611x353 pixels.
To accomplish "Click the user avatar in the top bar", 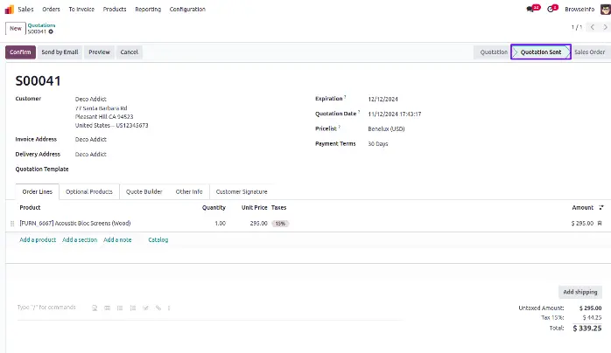I will [x=604, y=9].
